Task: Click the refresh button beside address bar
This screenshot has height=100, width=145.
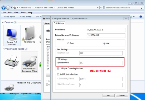Action: point(101,8)
